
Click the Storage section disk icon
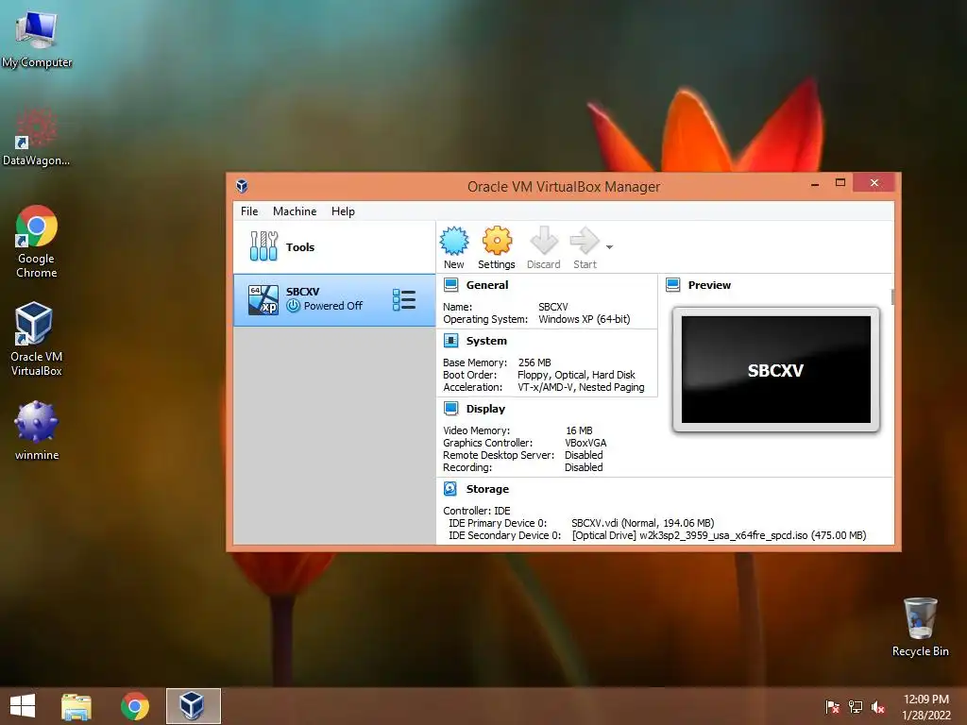[x=450, y=489]
